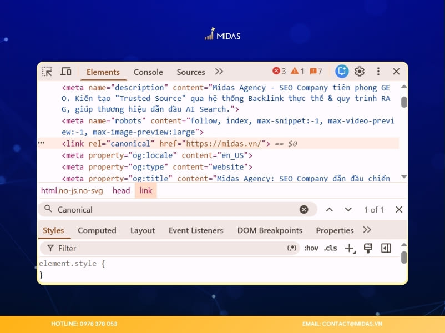Click the Midas logo at the top
This screenshot has height=333, width=445.
coord(223,34)
